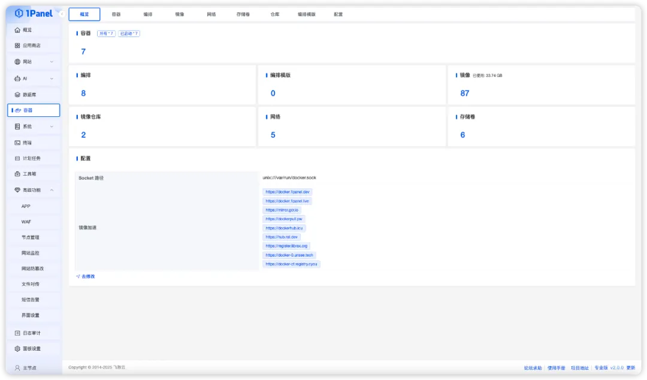Click the 去修改 link

click(88, 276)
